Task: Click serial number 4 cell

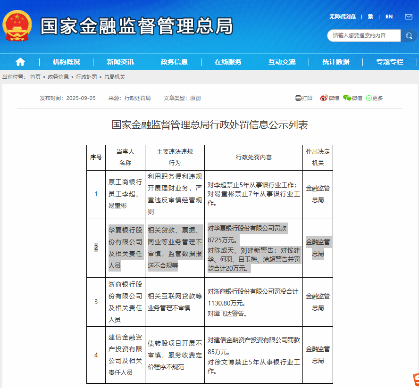Action: (96, 355)
